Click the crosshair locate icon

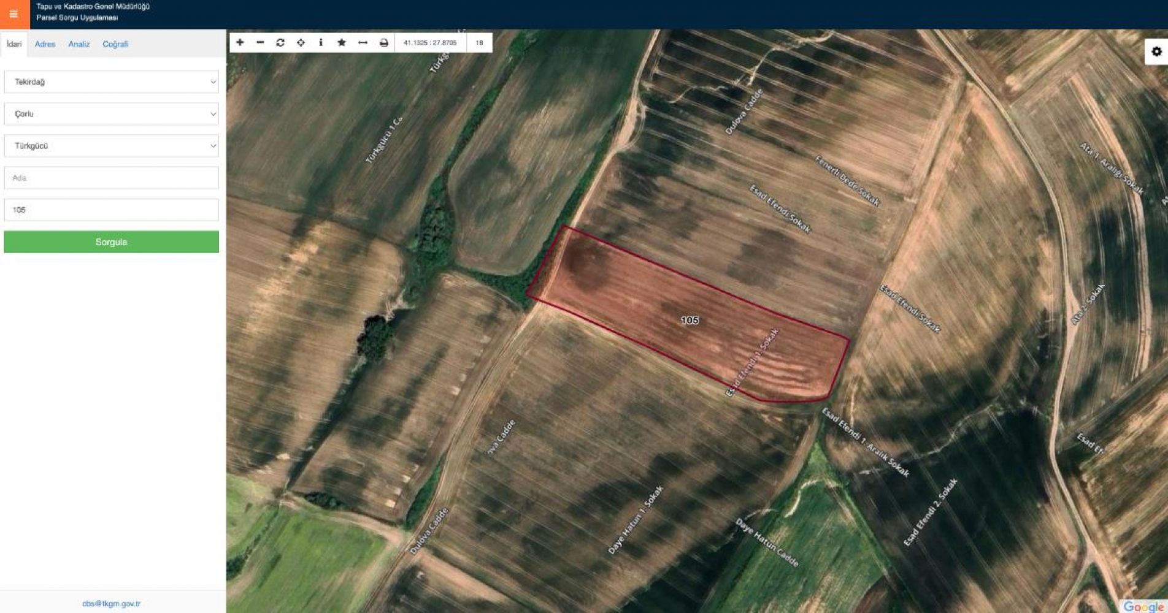[x=301, y=42]
